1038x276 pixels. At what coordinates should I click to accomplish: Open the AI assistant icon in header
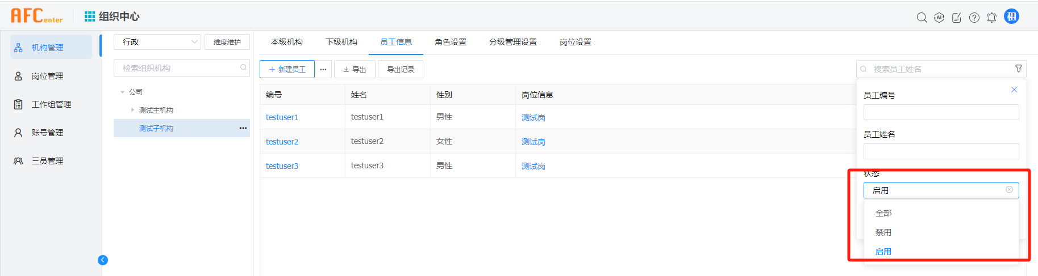pyautogui.click(x=939, y=18)
